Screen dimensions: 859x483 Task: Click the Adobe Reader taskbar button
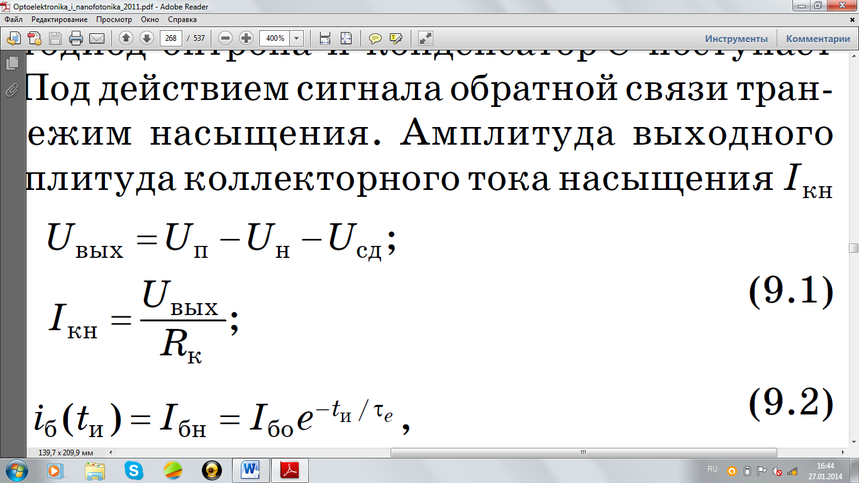coord(290,470)
